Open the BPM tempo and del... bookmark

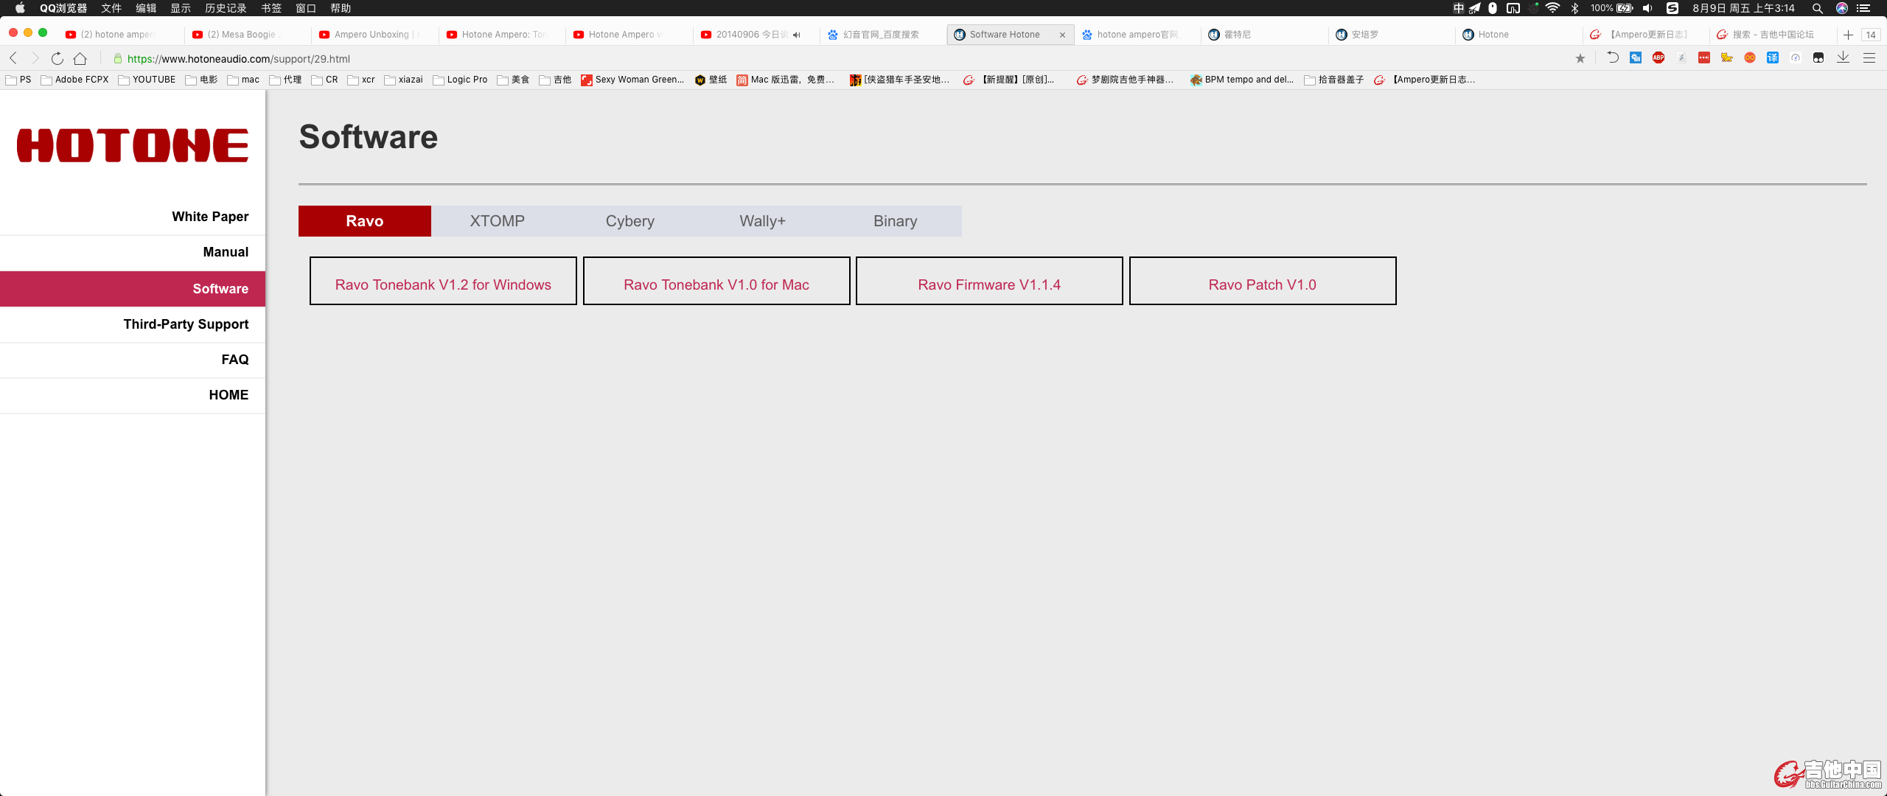coord(1242,80)
